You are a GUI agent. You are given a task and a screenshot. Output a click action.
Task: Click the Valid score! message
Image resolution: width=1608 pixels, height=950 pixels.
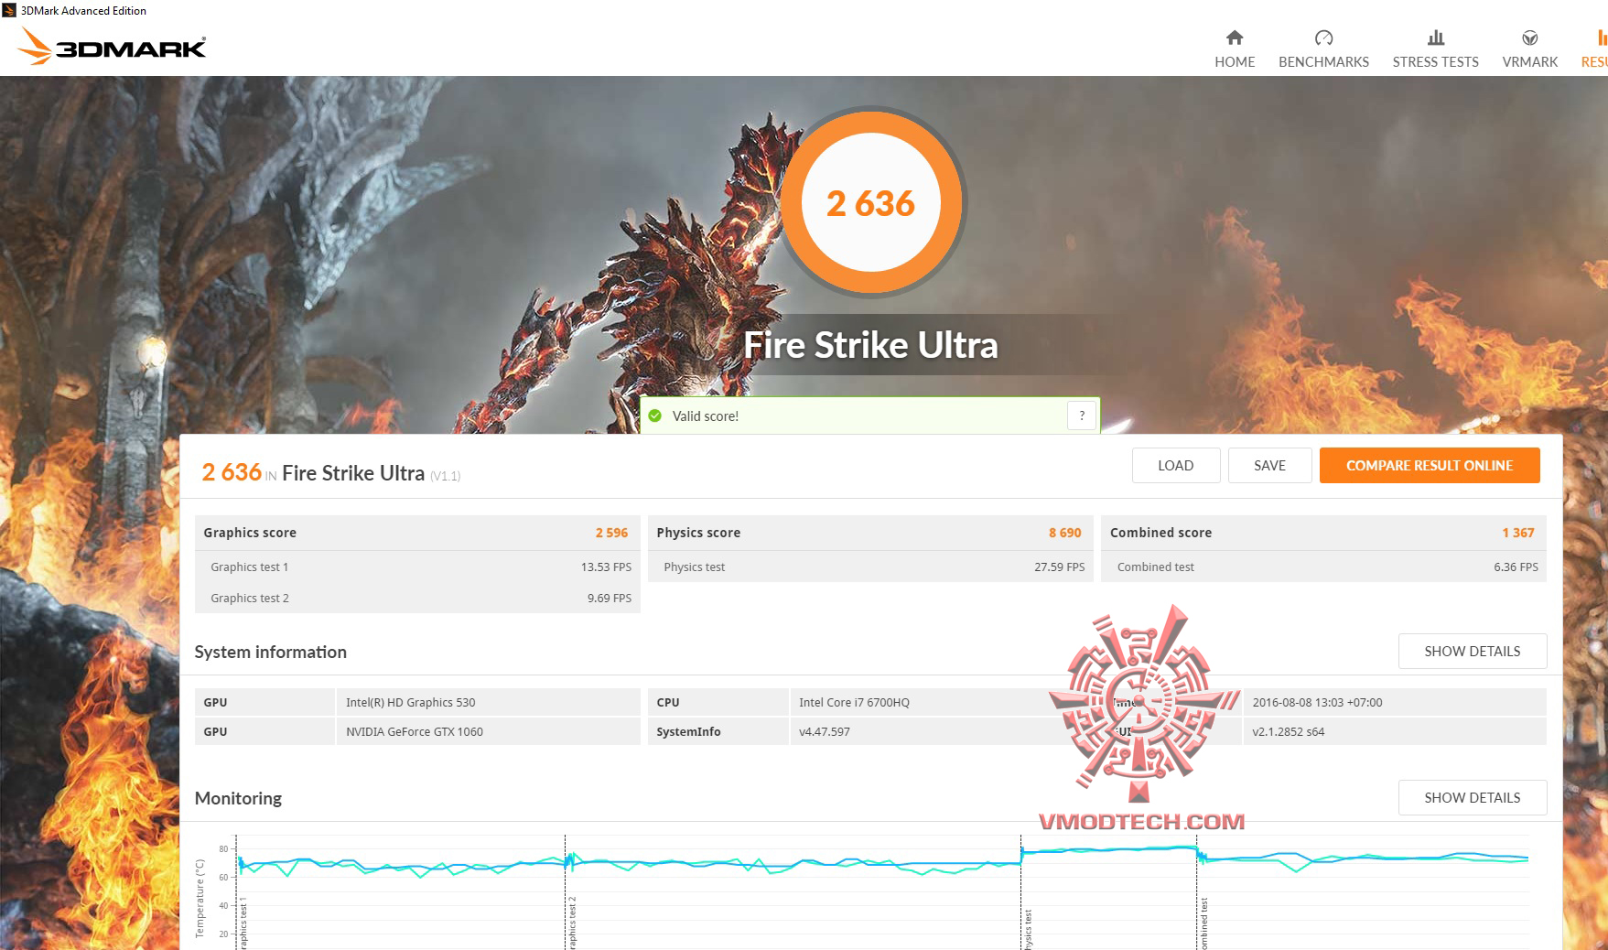pos(706,416)
